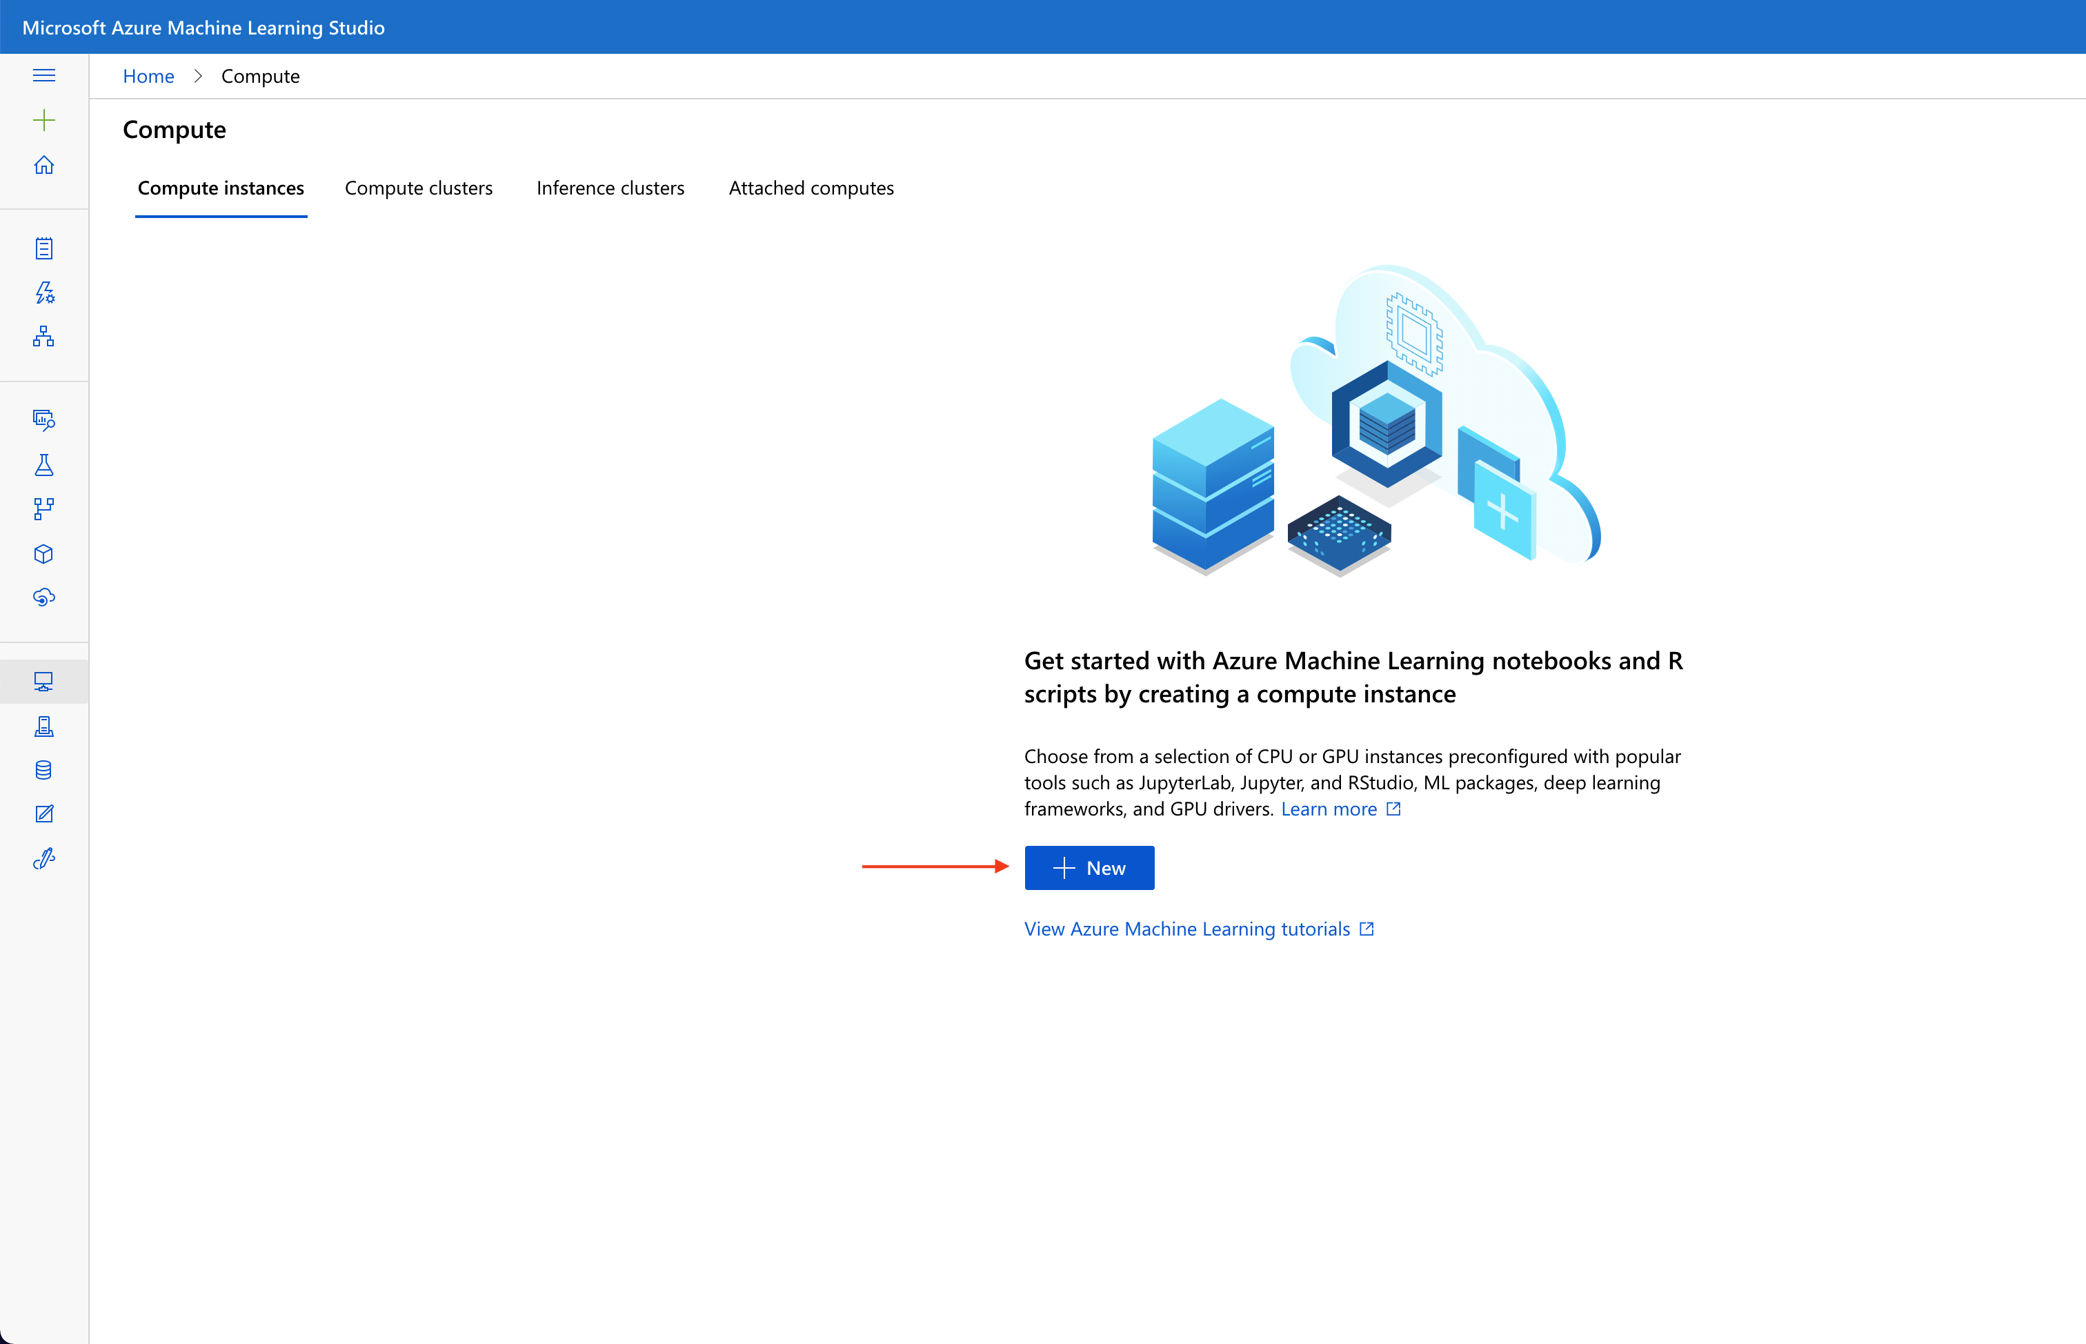Go to Home via the breadcrumb

click(148, 76)
